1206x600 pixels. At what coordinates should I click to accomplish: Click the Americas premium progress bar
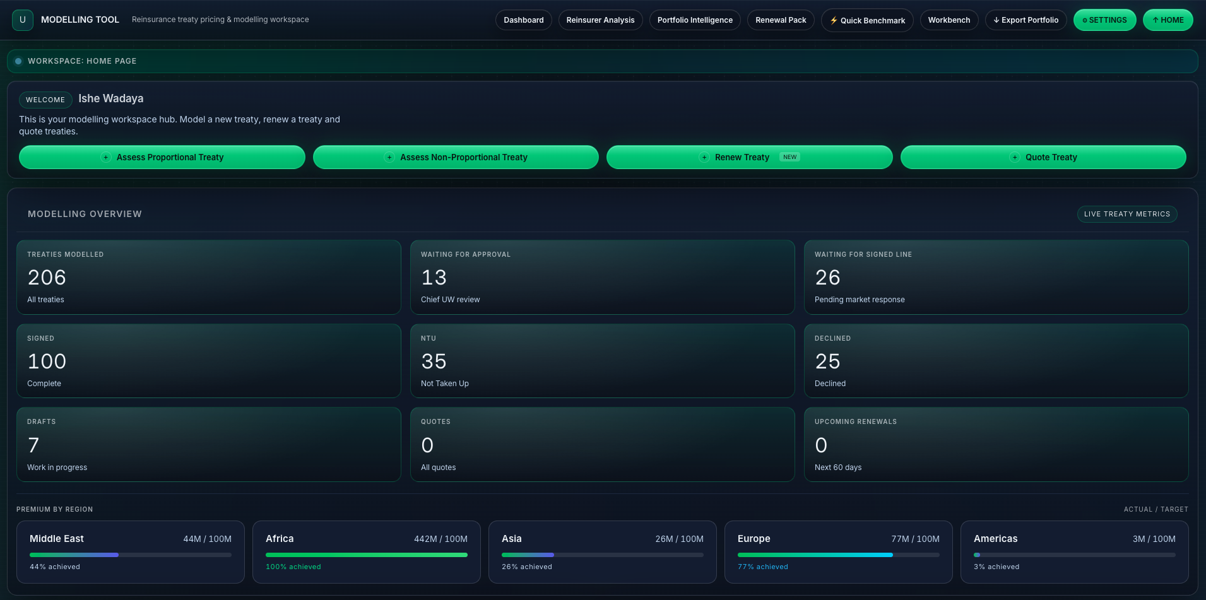coord(1075,555)
